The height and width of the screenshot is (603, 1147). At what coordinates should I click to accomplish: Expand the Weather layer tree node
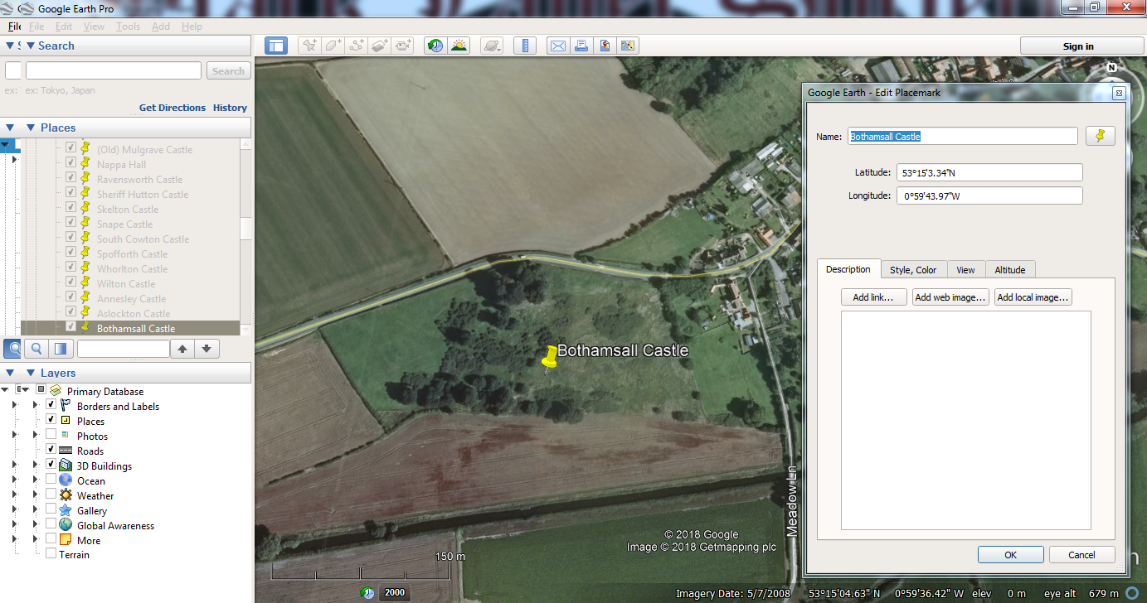tap(35, 495)
